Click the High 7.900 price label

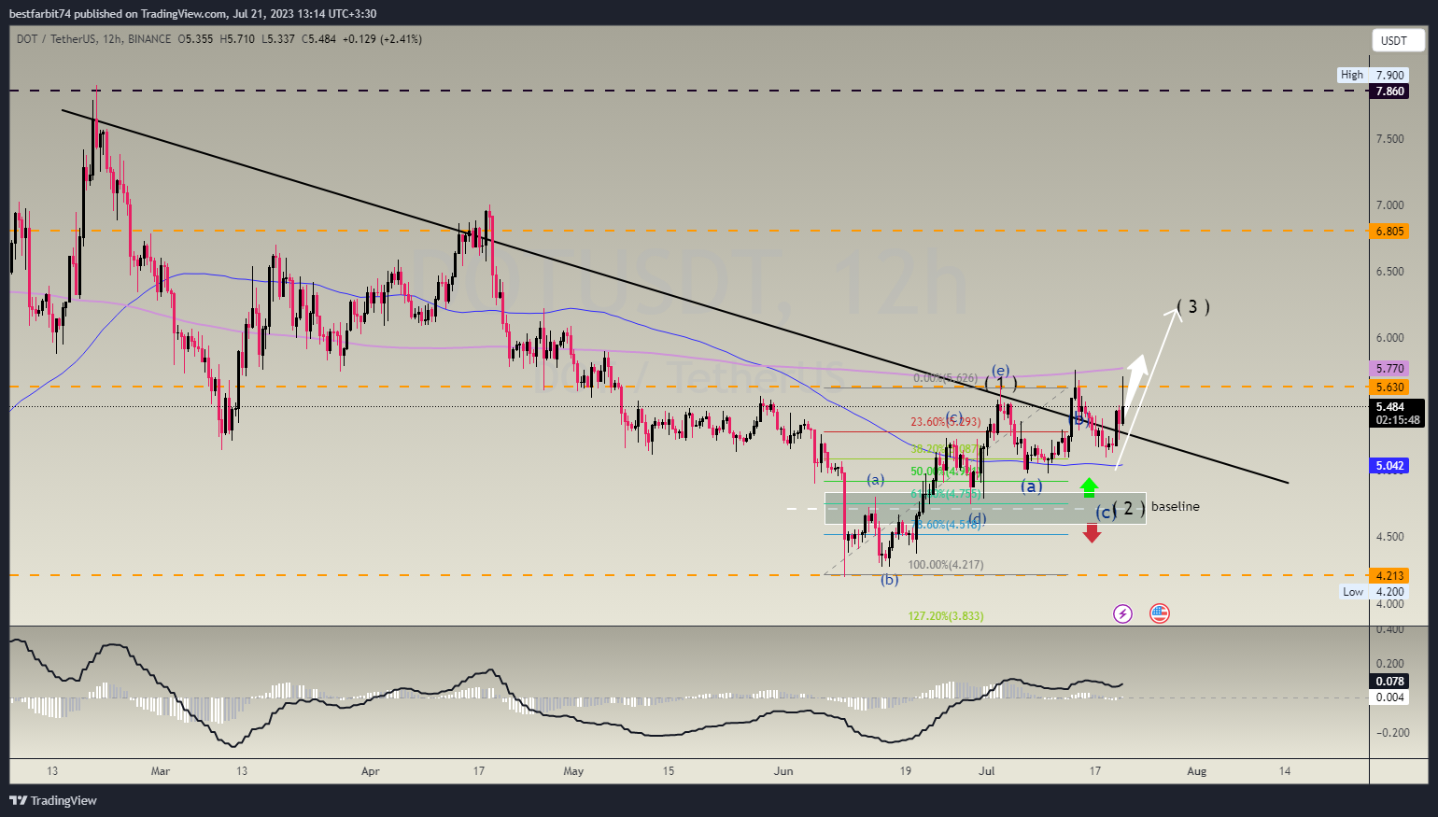point(1372,75)
